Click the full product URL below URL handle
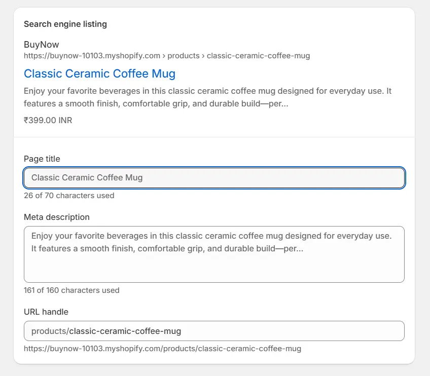This screenshot has width=430, height=376. (162, 349)
